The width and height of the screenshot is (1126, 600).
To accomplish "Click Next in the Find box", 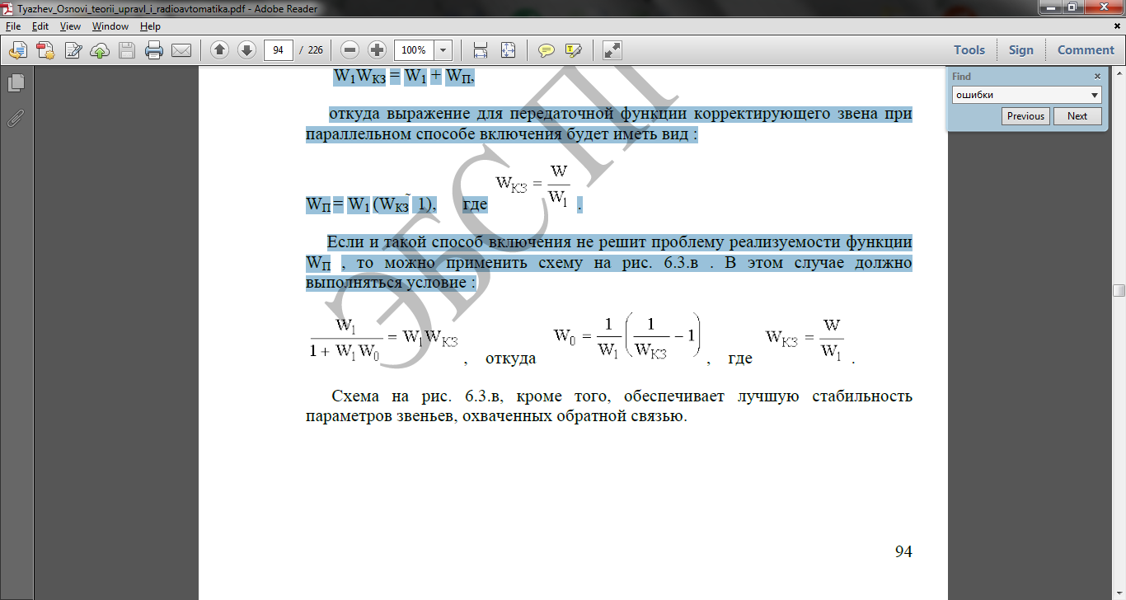I will 1077,116.
